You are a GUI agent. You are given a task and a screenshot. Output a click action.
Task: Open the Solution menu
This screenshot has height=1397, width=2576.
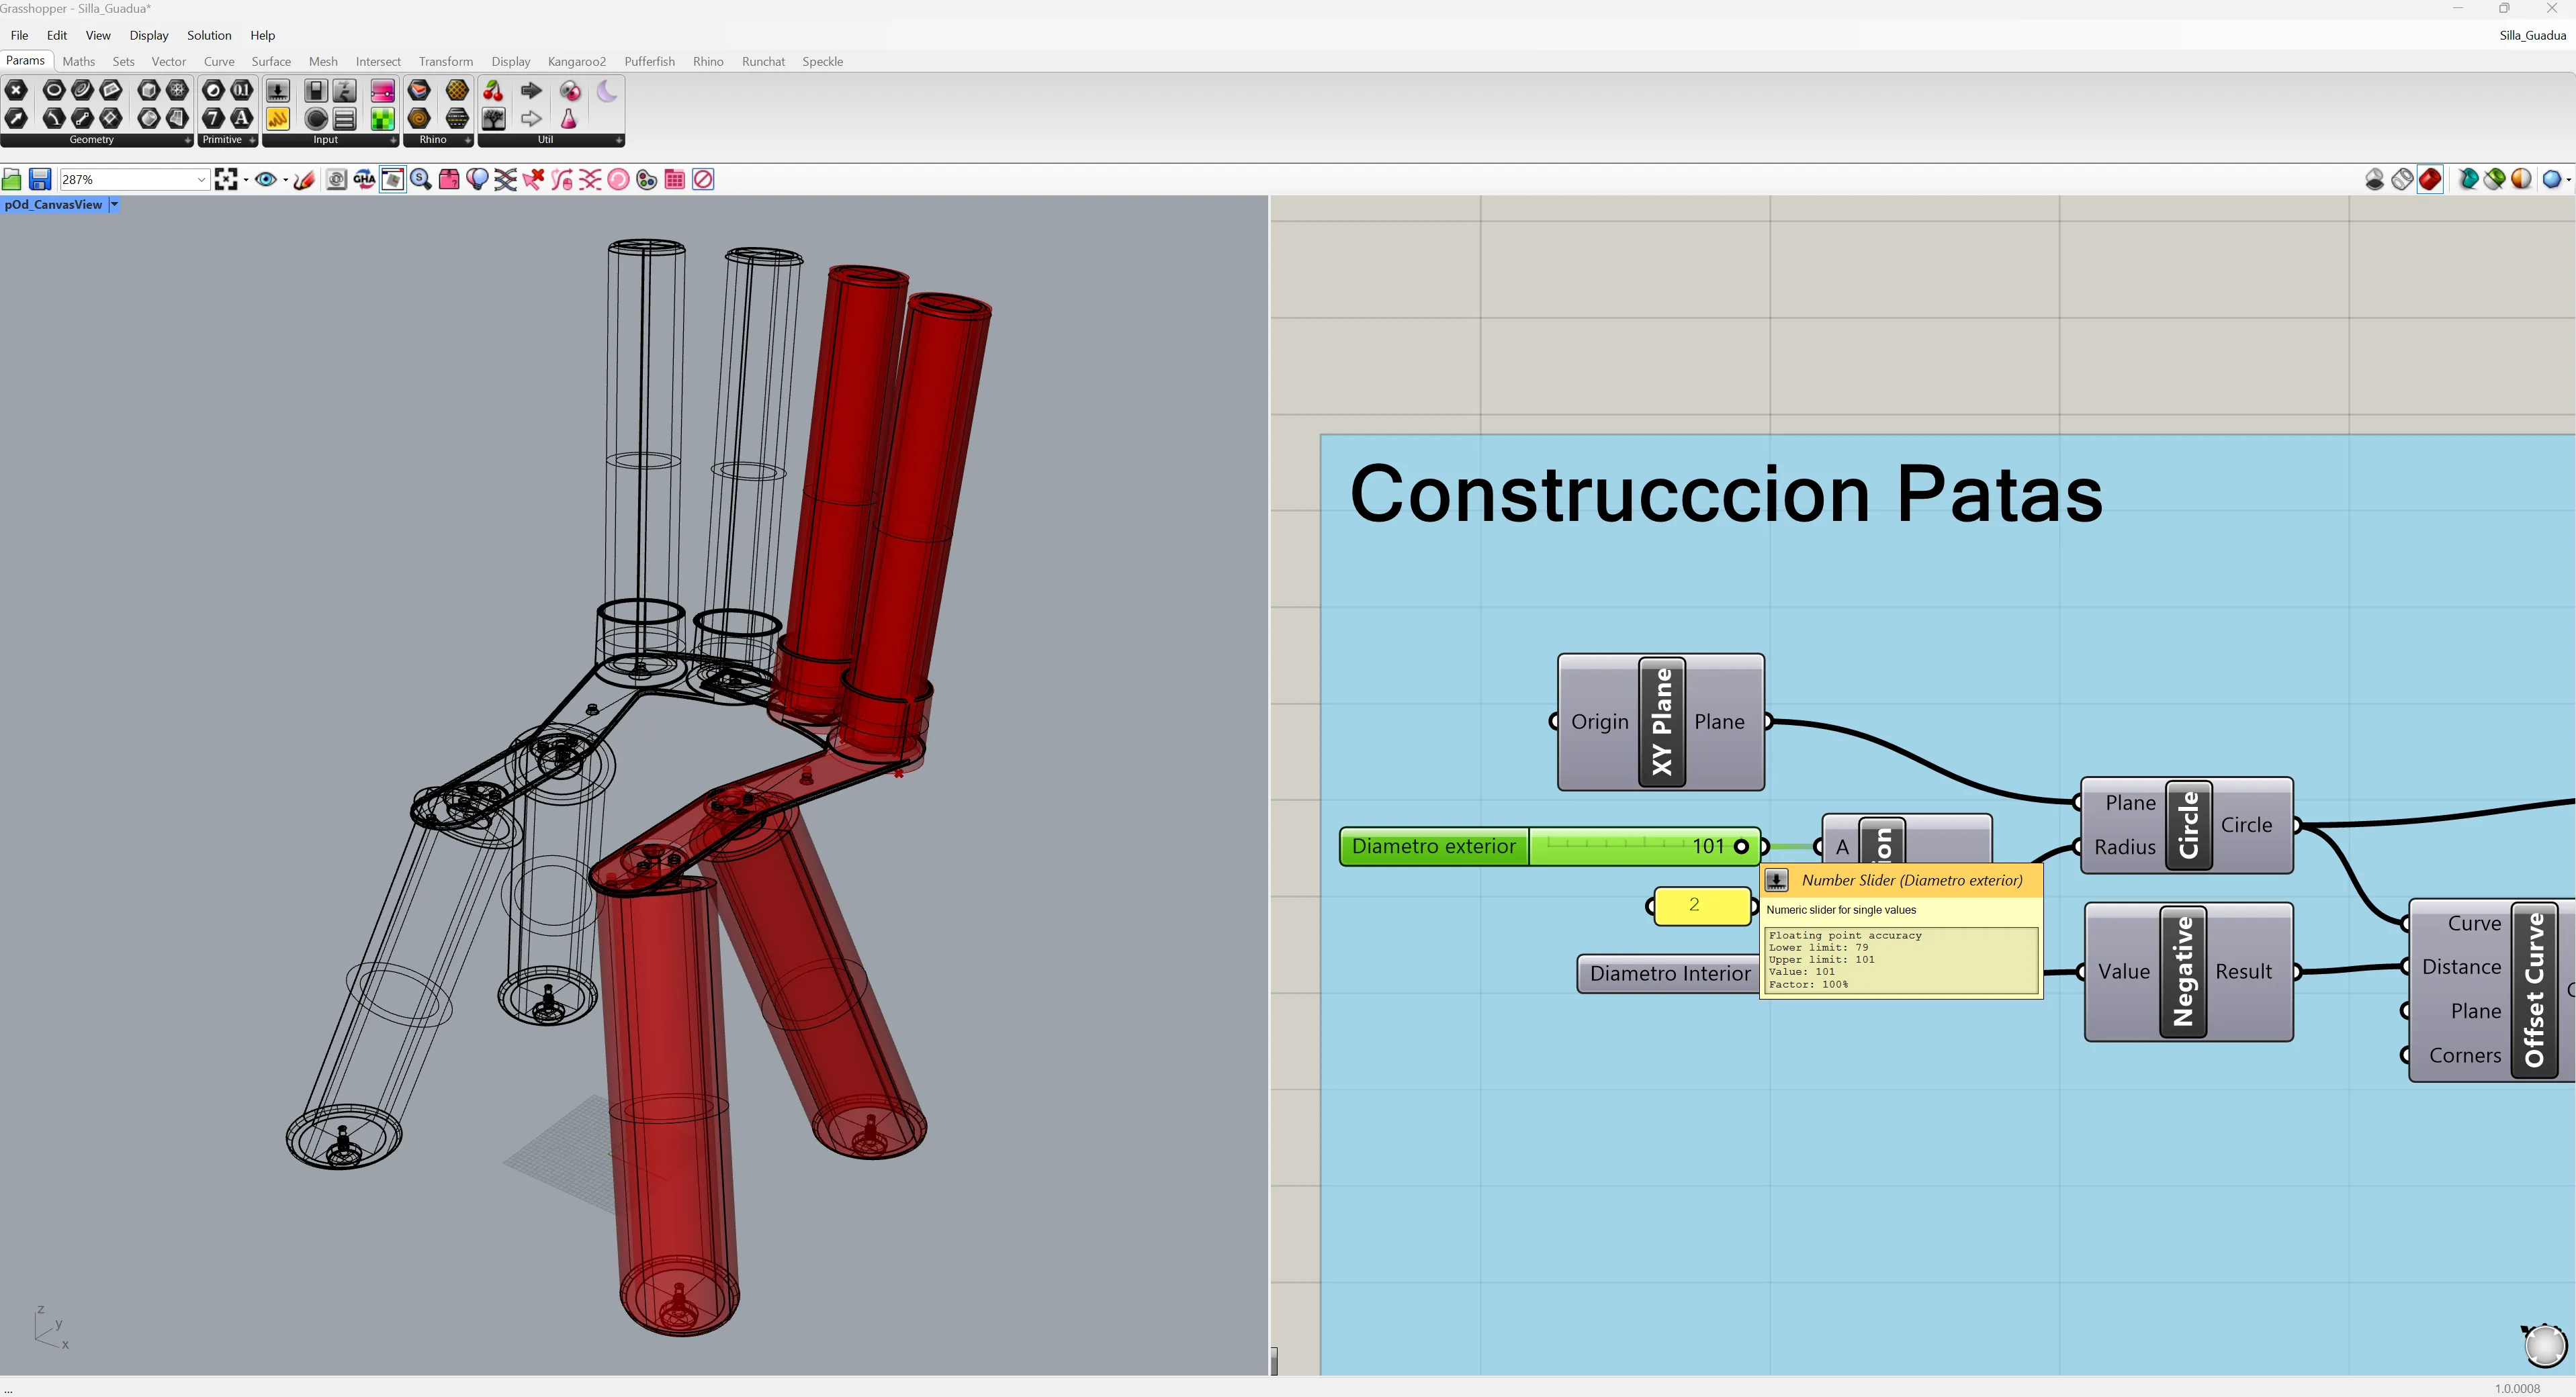tap(208, 35)
